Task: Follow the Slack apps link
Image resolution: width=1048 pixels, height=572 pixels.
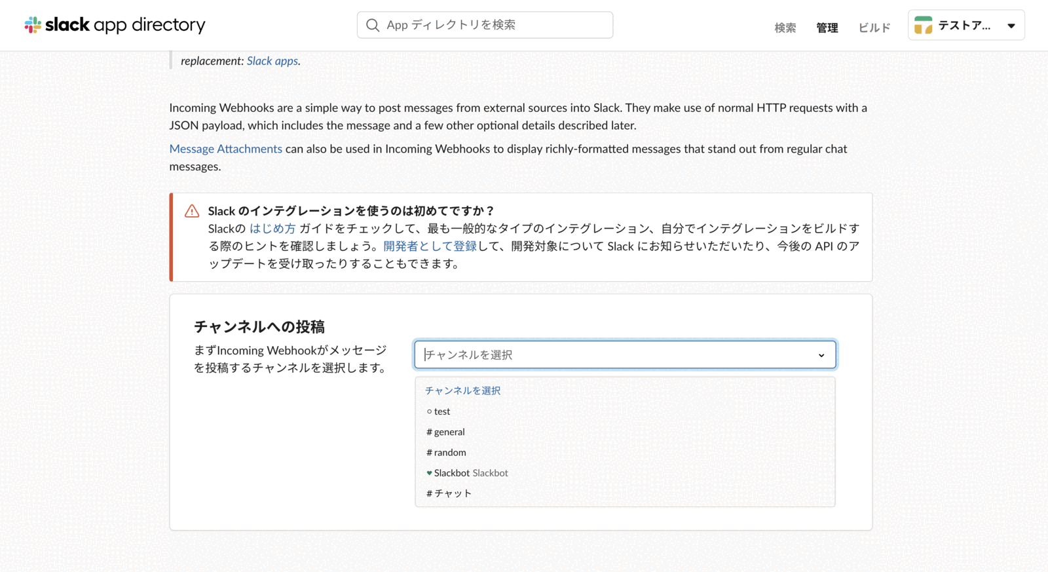Action: click(272, 61)
